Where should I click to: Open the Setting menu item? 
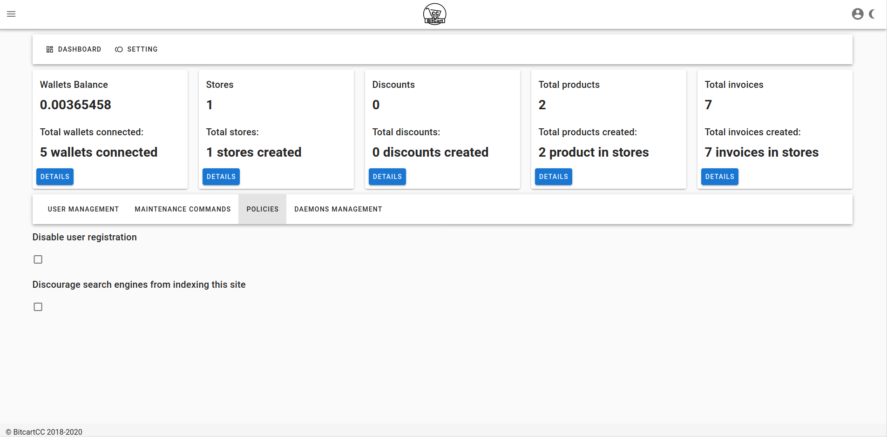pyautogui.click(x=136, y=49)
